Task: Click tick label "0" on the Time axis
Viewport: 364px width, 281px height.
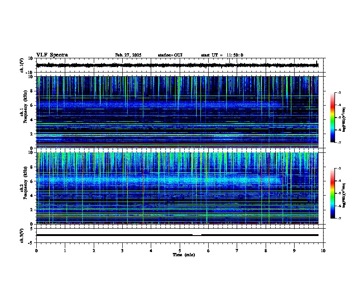Action: (36, 251)
